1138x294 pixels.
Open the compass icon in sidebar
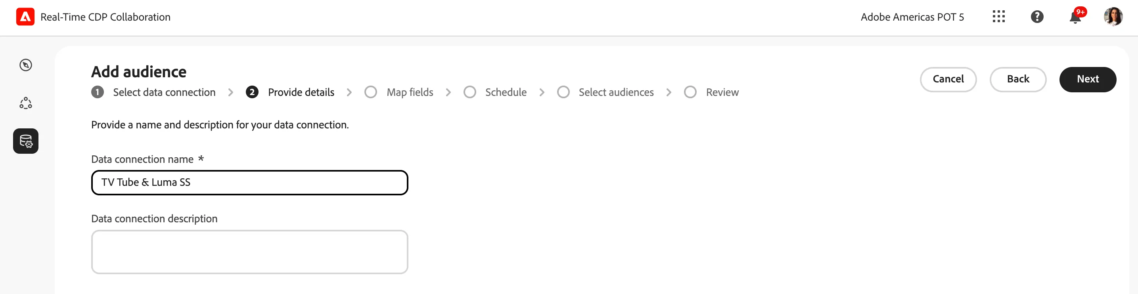[x=26, y=65]
